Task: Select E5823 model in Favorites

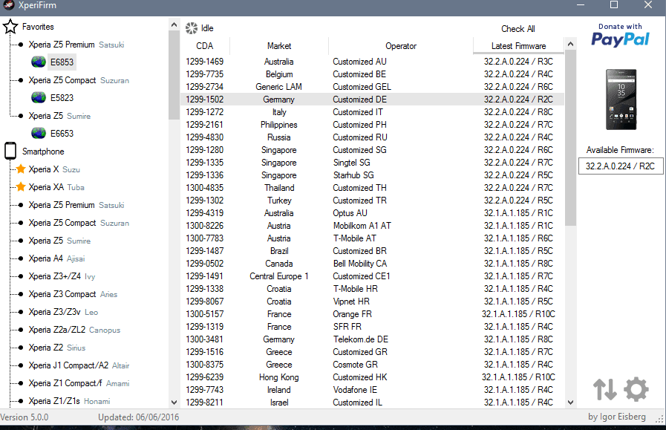Action: click(62, 98)
